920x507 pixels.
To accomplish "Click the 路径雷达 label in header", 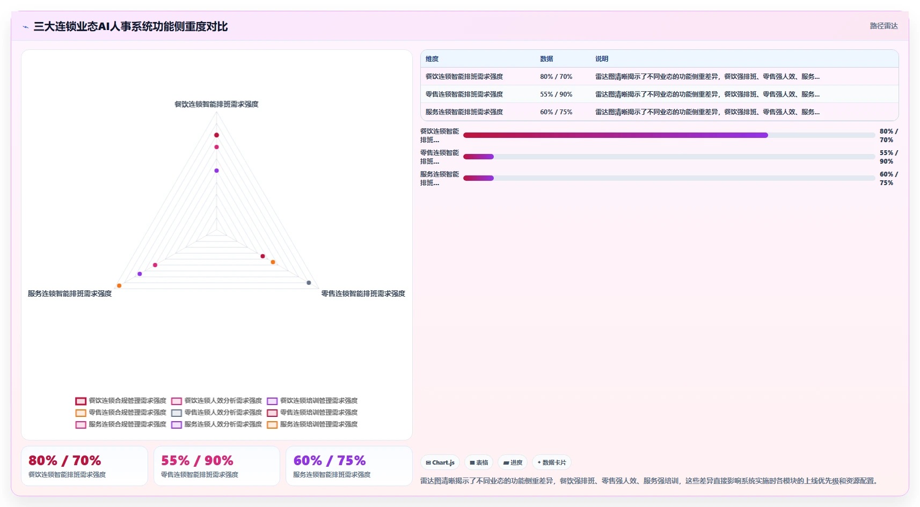I will tap(884, 26).
